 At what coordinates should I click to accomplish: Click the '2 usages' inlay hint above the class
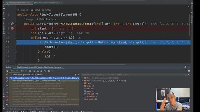23,10
